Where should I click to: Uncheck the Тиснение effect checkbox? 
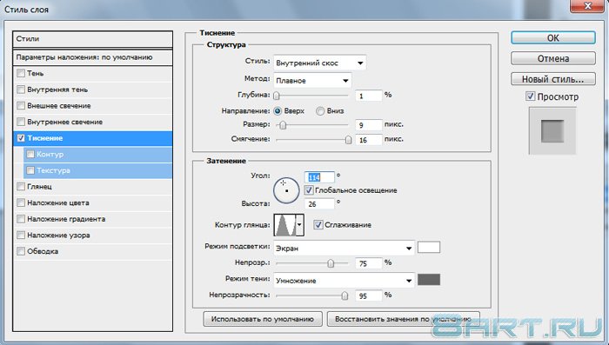click(x=21, y=138)
